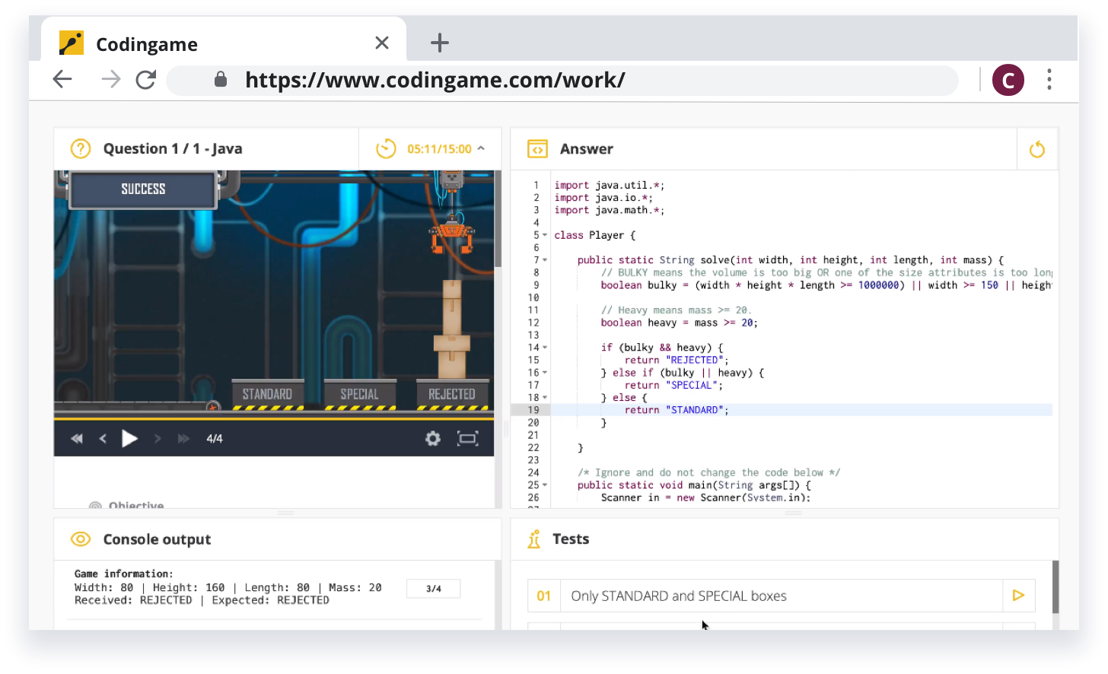Run the 'Only STANDARD and SPECIAL boxes' test

(1018, 596)
